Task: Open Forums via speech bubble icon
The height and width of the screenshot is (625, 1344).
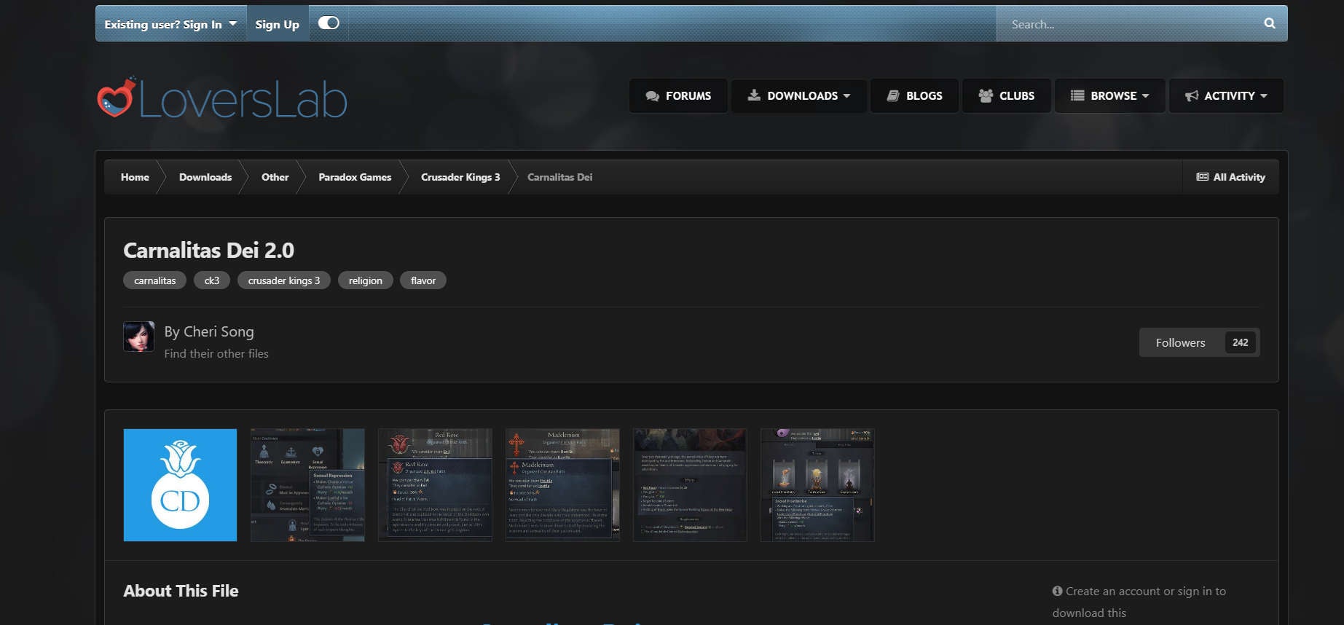Action: [x=652, y=96]
